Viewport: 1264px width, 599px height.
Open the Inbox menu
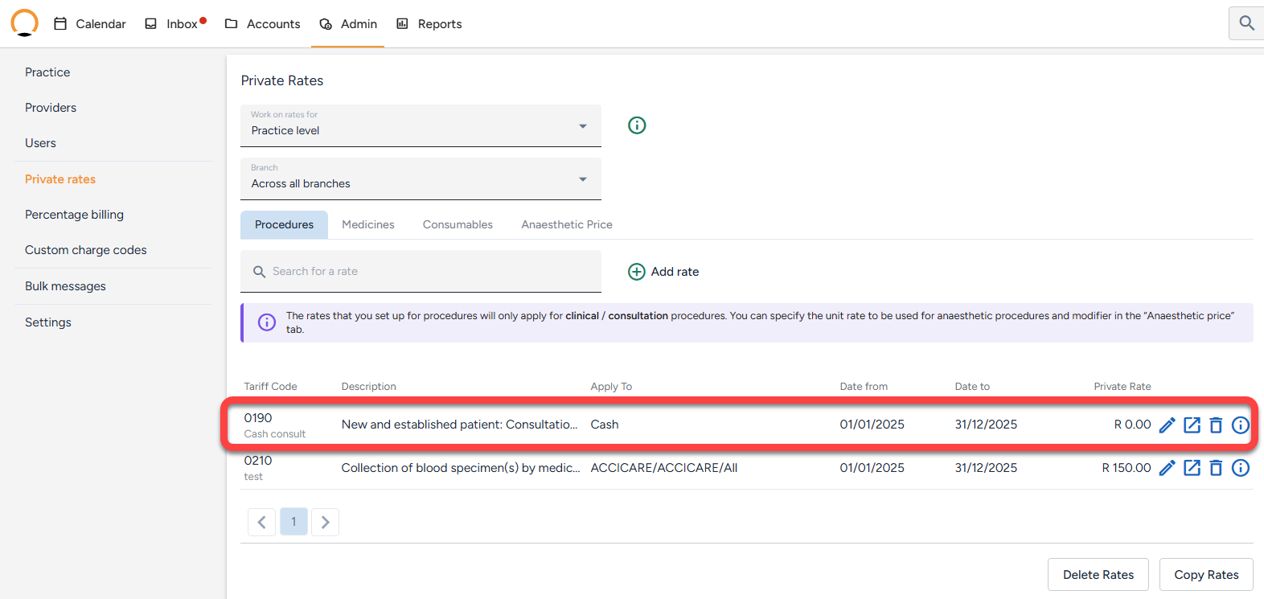tap(175, 24)
